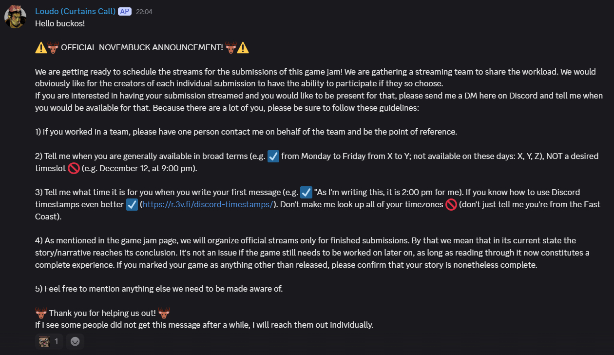Click checkmark before the discord-timestamps URL
The width and height of the screenshot is (614, 355).
tap(132, 204)
